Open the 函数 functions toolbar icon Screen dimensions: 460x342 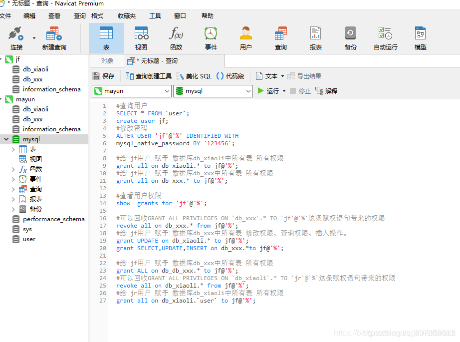click(x=176, y=38)
